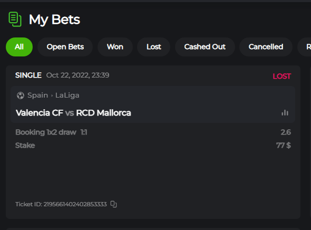The height and width of the screenshot is (230, 311).
Task: Switch to the Open Bets filter
Action: pos(65,47)
